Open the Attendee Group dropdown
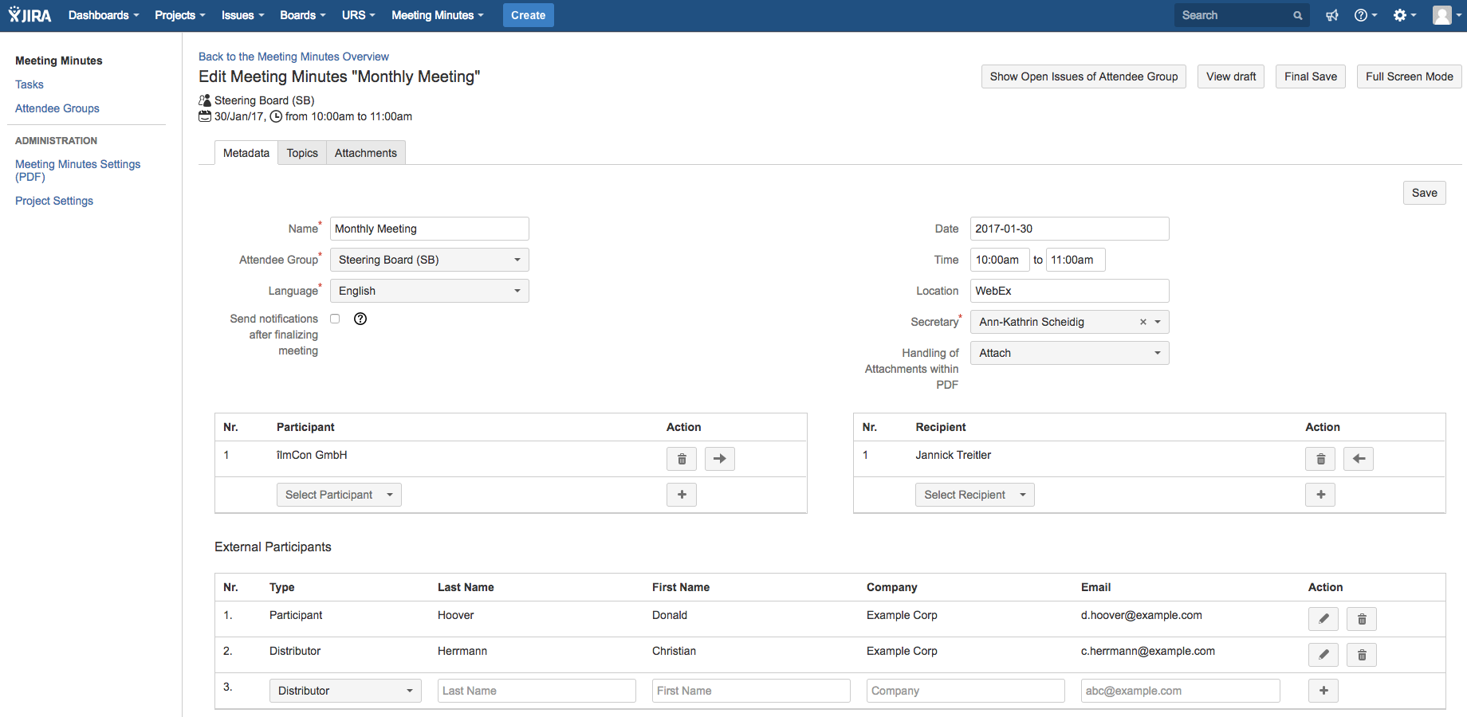This screenshot has height=717, width=1467. click(430, 260)
